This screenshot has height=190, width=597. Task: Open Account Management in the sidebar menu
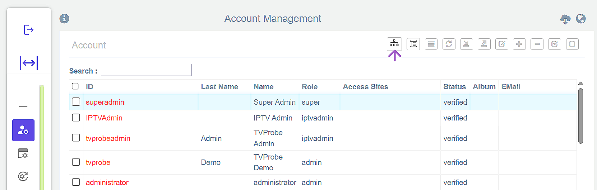[23, 130]
